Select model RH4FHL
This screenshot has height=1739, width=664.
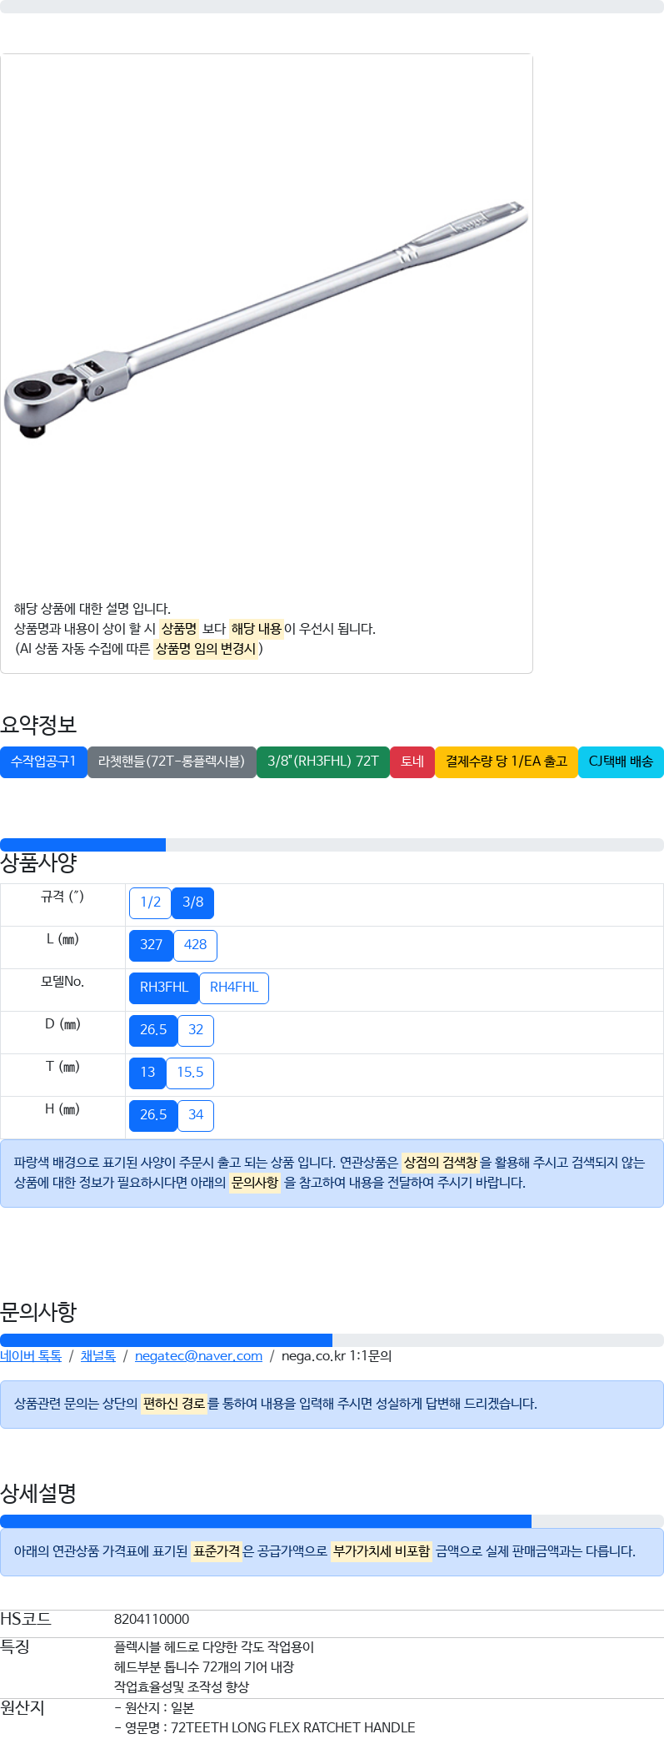[233, 988]
